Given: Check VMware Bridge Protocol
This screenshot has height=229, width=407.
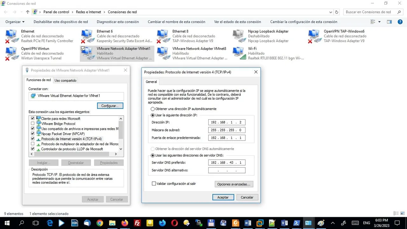Looking at the screenshot, I should point(32,123).
